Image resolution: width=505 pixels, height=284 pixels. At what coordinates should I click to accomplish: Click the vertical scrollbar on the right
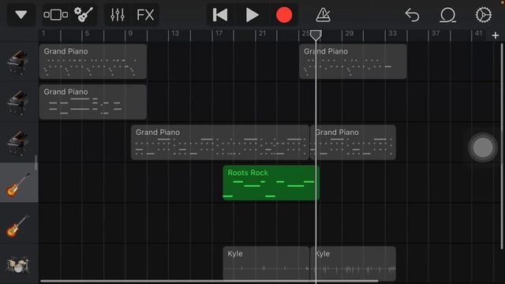502,146
